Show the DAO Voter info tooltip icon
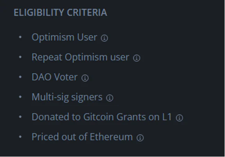Screen dimensions: 225x157 tap(85, 78)
